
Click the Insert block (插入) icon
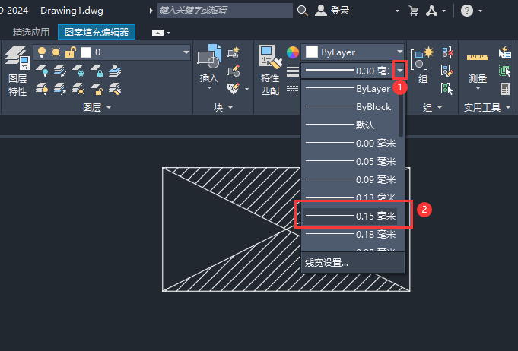209,56
